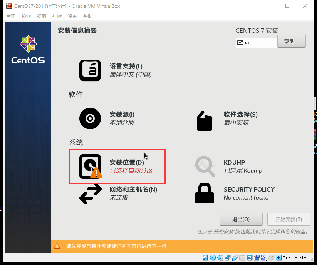Click the 最小安装 status text

[x=236, y=122]
